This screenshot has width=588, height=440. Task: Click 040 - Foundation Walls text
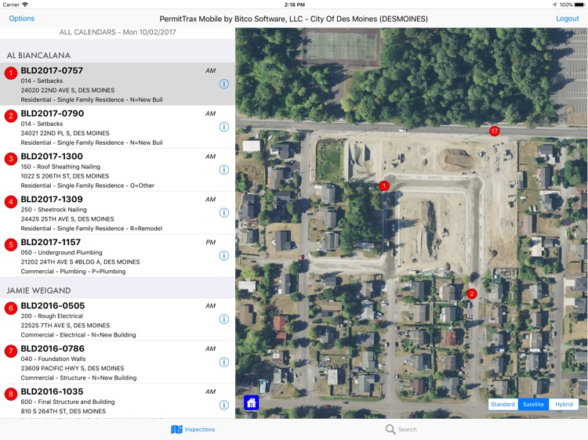53,359
